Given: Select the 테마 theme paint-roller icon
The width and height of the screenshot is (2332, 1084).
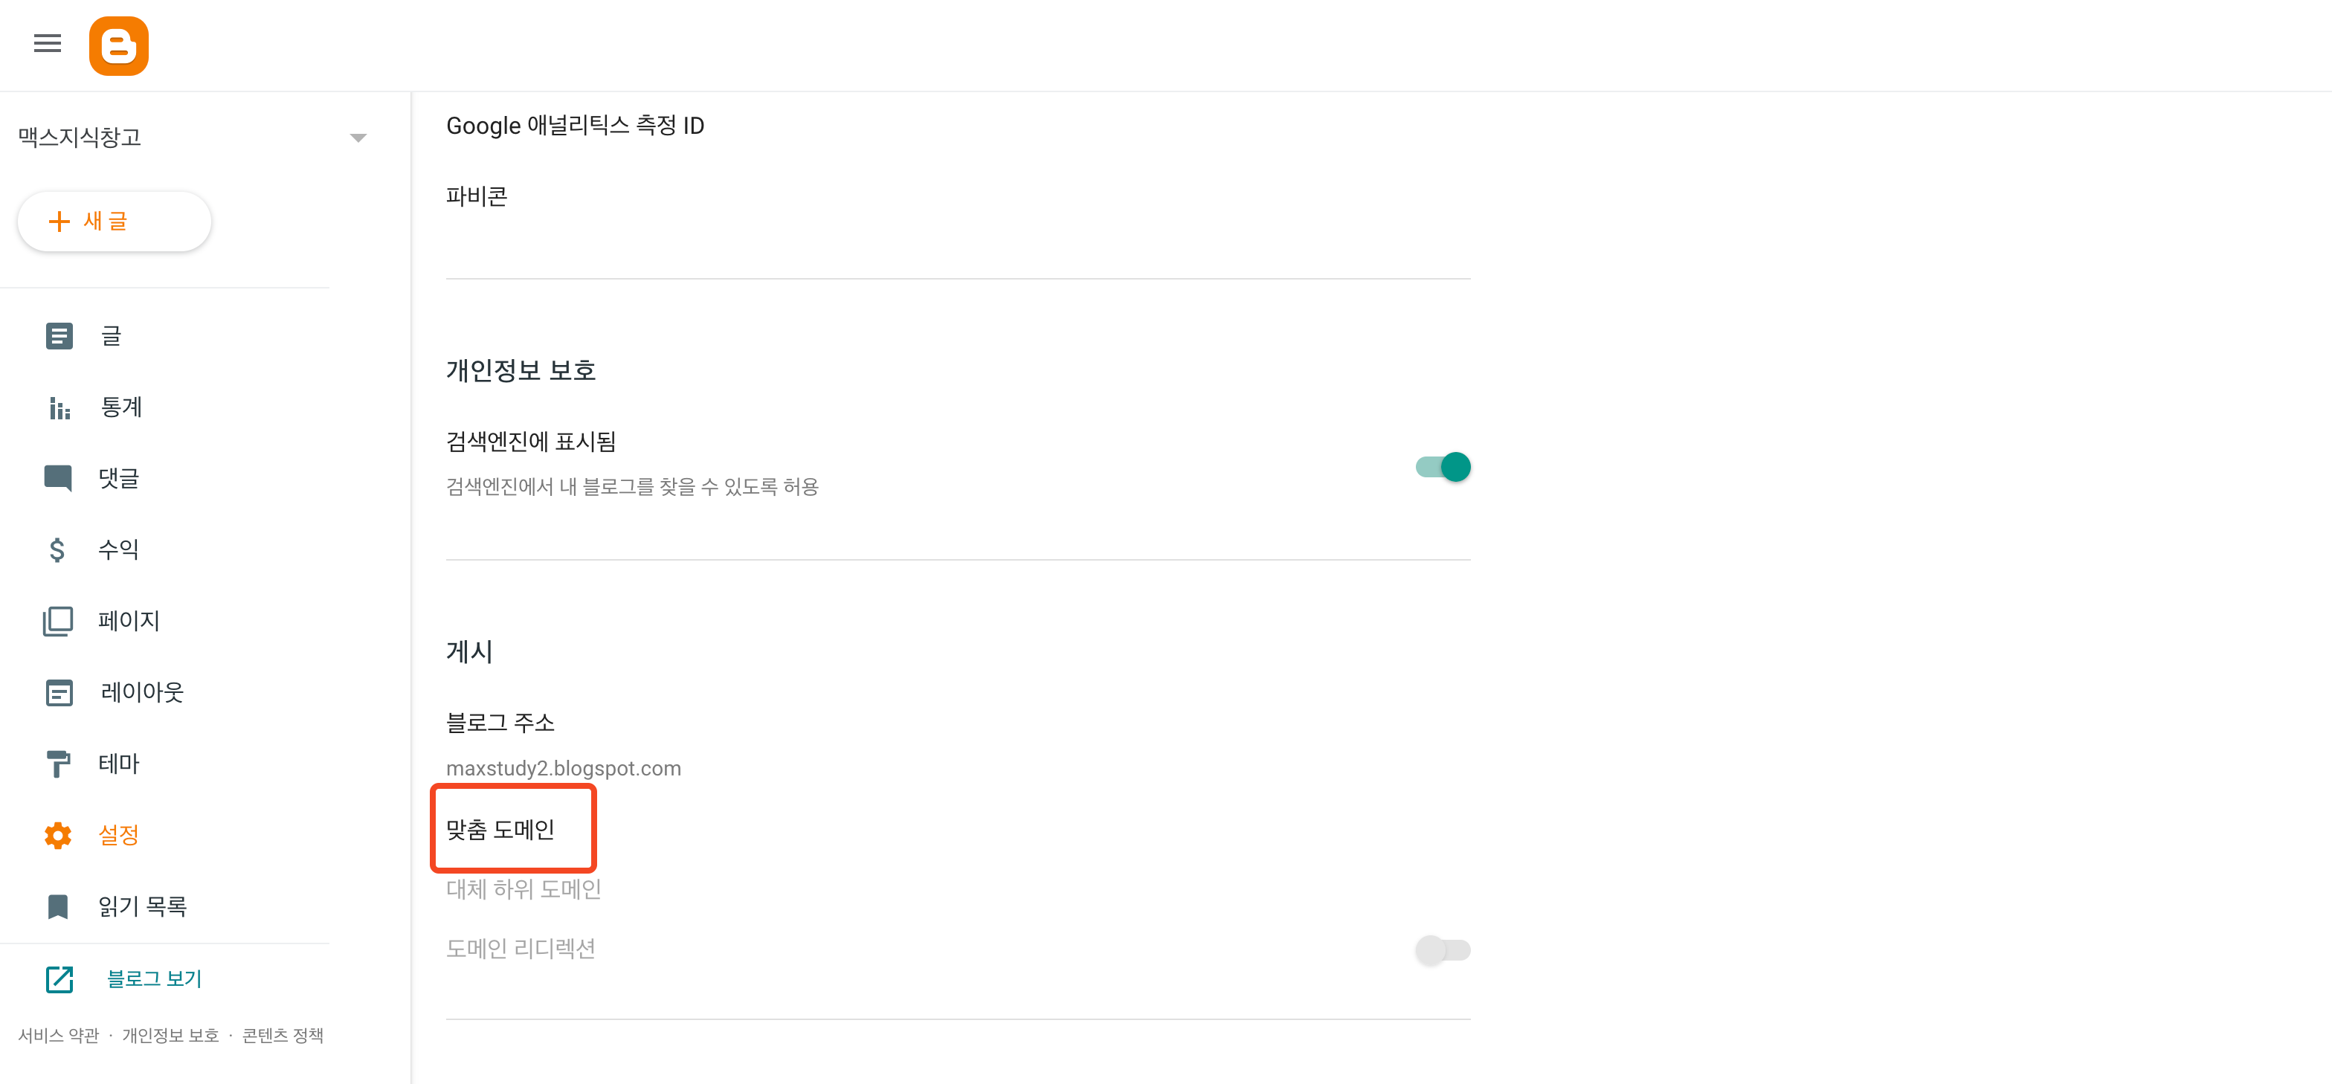Looking at the screenshot, I should 58,763.
